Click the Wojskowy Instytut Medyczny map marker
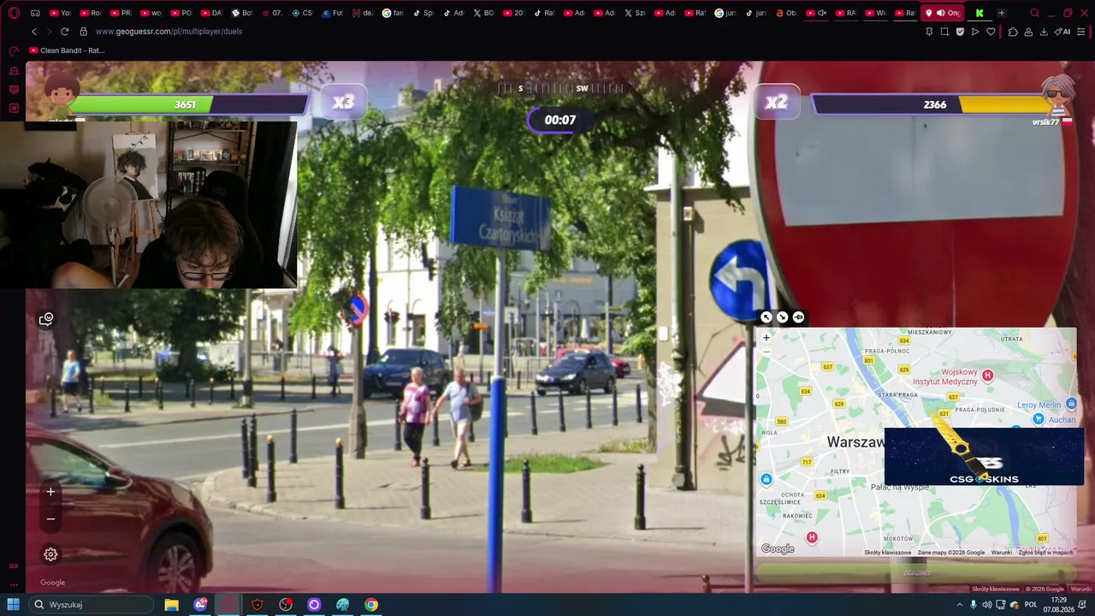Screen dimensions: 1095x616 click(x=987, y=375)
